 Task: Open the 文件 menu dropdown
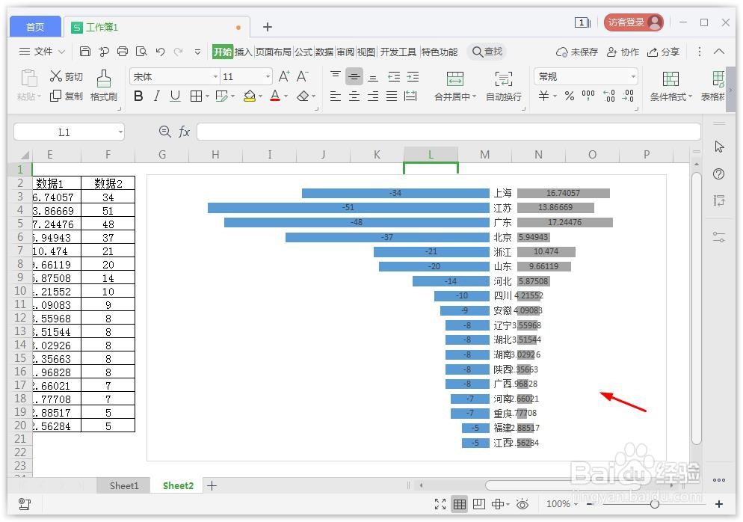coord(42,51)
